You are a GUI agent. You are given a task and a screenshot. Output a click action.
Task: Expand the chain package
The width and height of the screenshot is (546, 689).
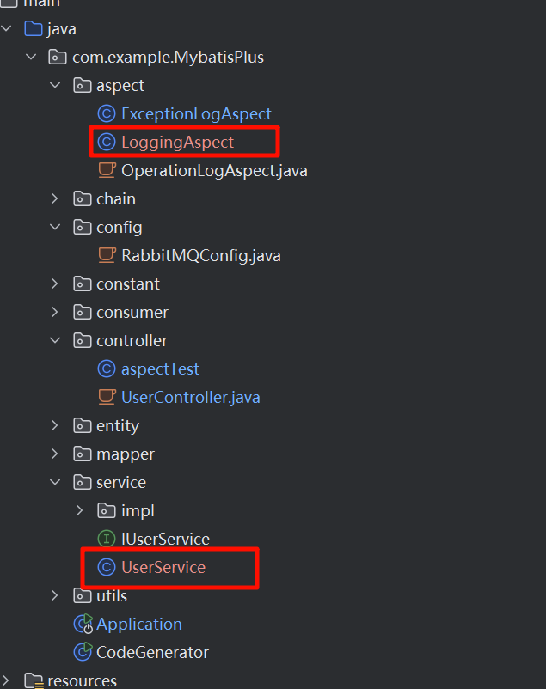[56, 198]
